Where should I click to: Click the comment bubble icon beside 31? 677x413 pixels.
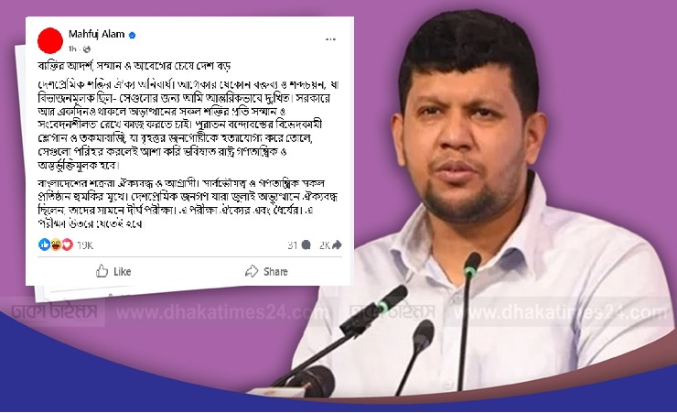[x=306, y=245]
